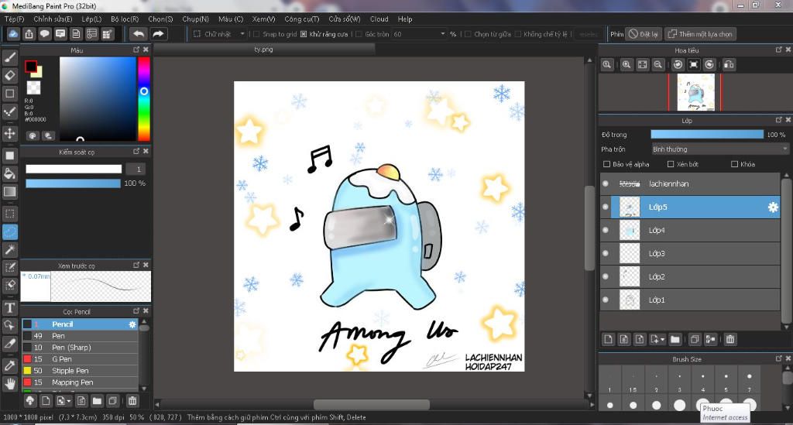Select the Stipple Pen brush

80,371
